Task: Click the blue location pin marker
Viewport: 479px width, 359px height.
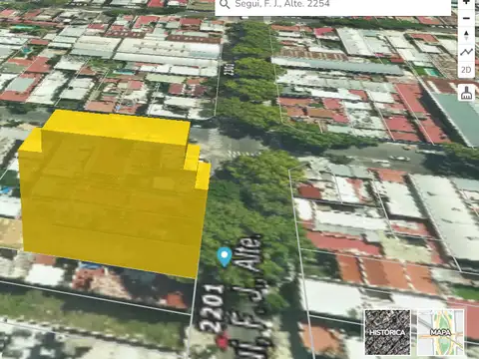Action: click(x=225, y=257)
